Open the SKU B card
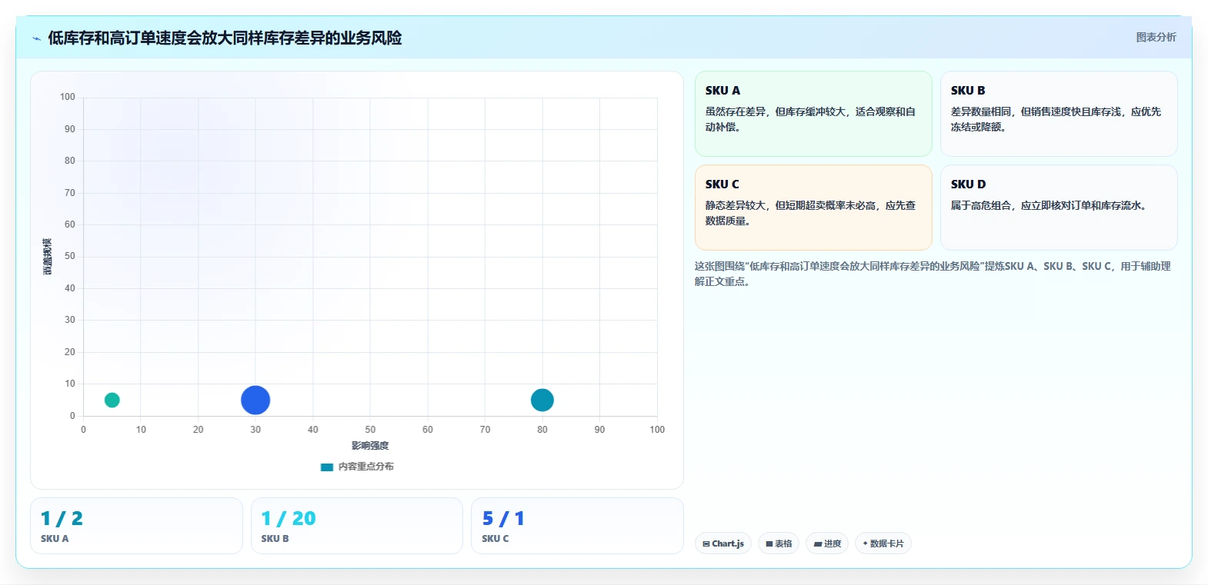Image resolution: width=1208 pixels, height=585 pixels. click(x=1059, y=114)
